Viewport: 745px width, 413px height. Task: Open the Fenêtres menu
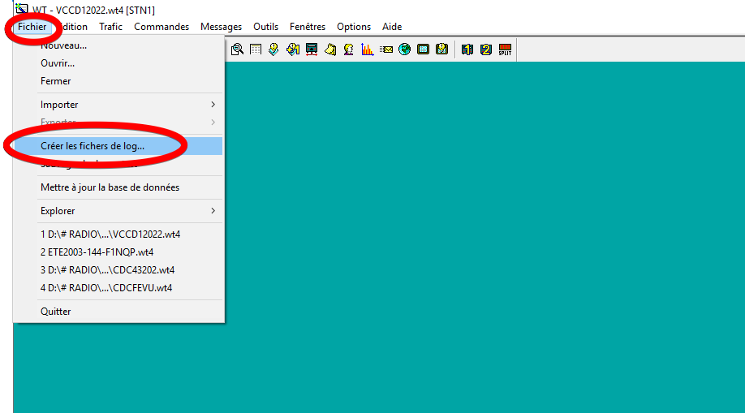pyautogui.click(x=308, y=27)
